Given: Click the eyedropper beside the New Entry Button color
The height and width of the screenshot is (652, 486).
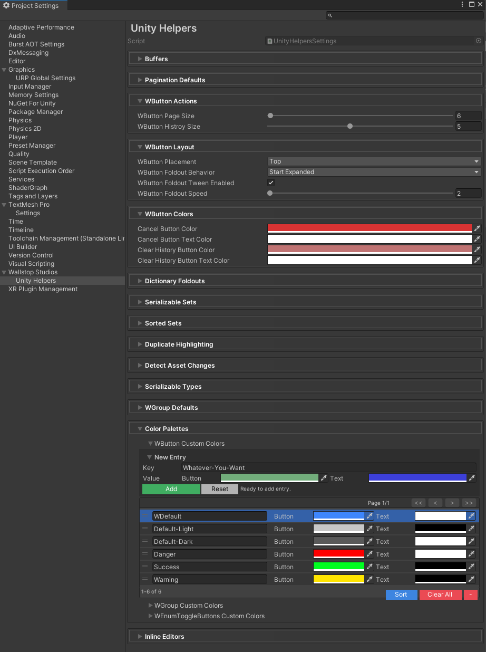Looking at the screenshot, I should 325,478.
